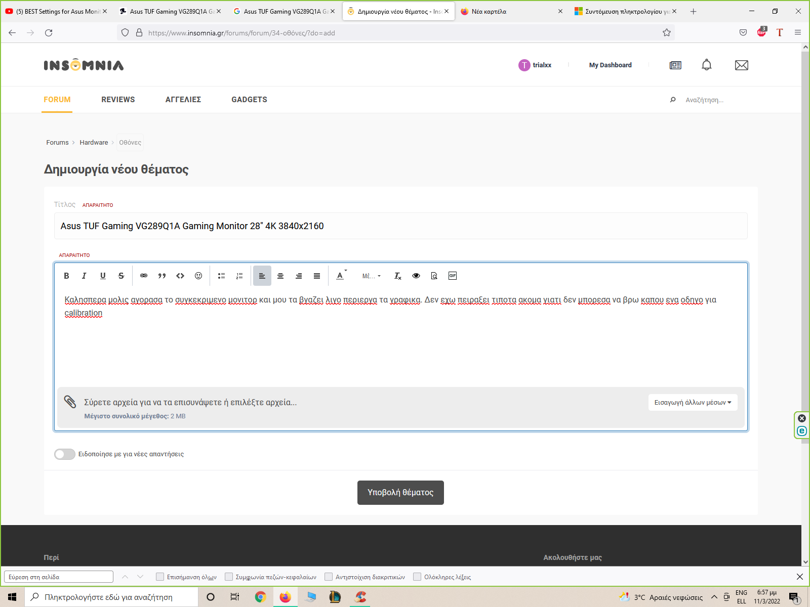Show hidden system tray icons
Screen dimensions: 810x607
pyautogui.click(x=714, y=597)
